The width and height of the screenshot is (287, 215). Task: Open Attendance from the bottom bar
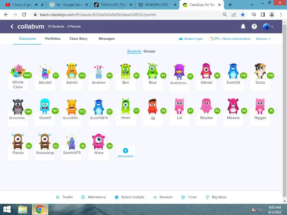pos(94,197)
